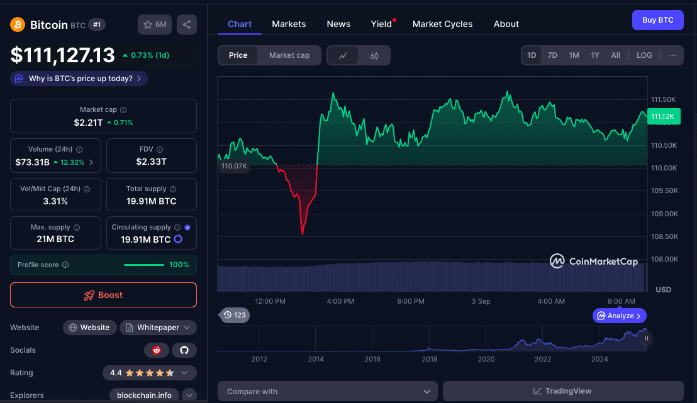697x403 pixels.
Task: Show Price on the chart
Action: tap(238, 55)
